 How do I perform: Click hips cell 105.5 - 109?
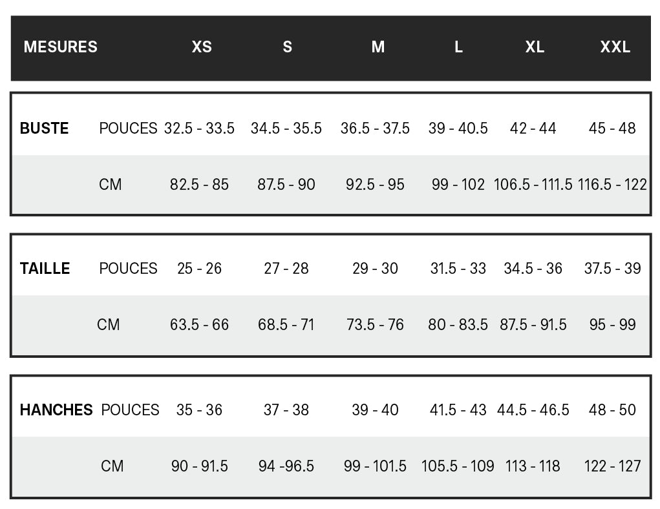tap(458, 466)
